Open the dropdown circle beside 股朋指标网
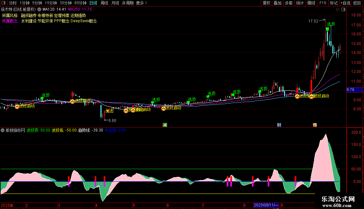This screenshot has width=364, height=209. click(3, 130)
